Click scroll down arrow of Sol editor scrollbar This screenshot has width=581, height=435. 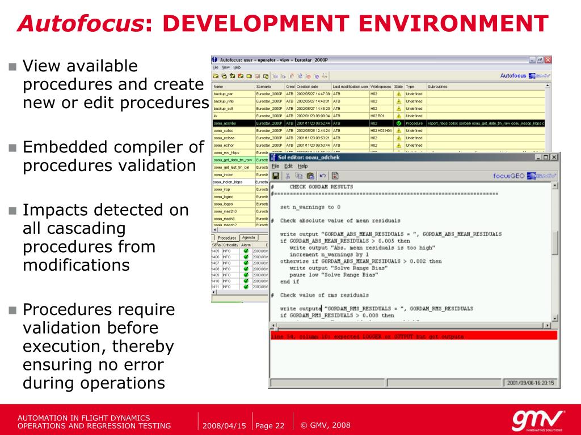(x=555, y=318)
